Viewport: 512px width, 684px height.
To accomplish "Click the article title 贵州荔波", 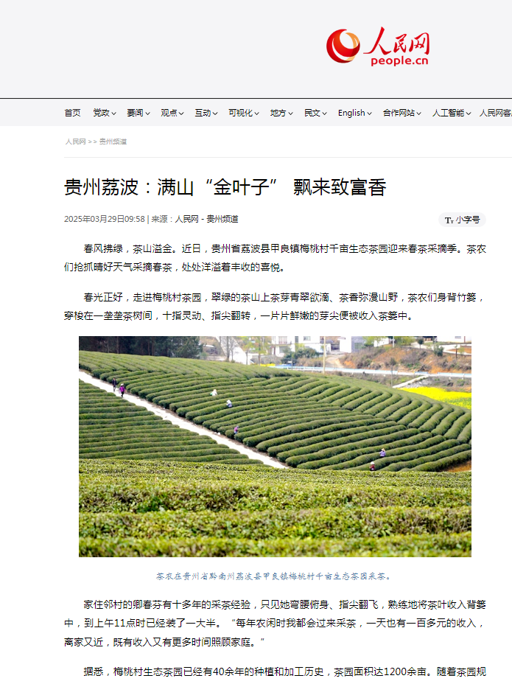I will pyautogui.click(x=225, y=187).
